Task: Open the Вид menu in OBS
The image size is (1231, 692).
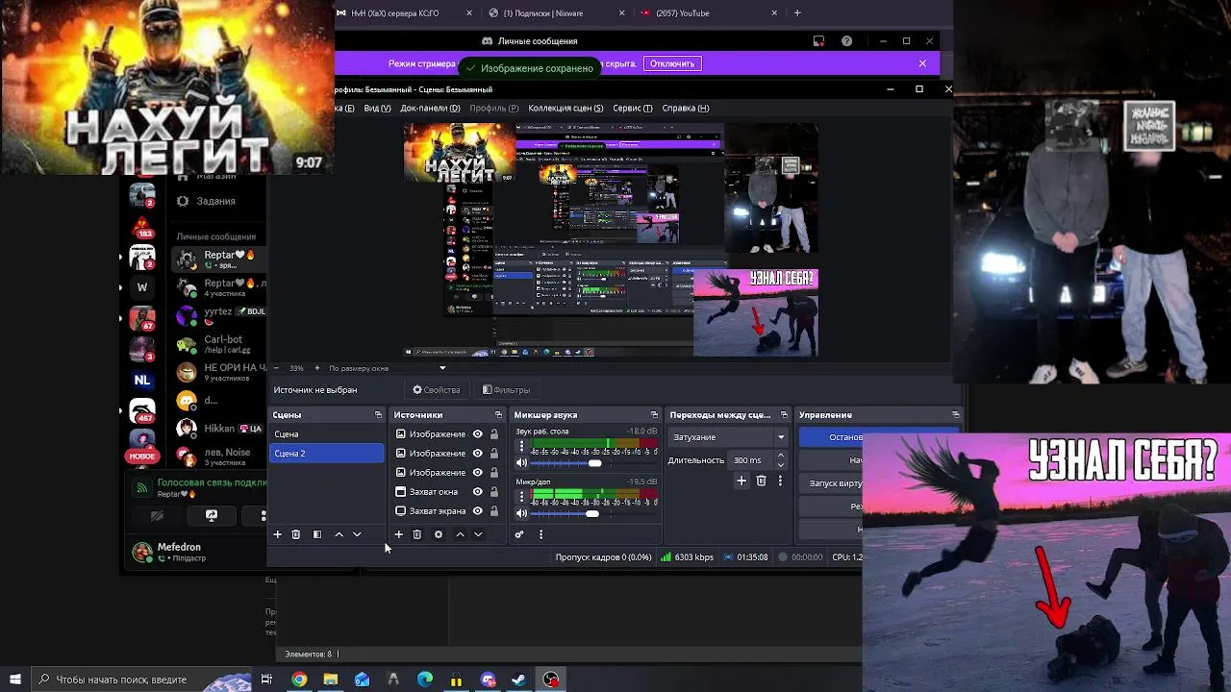Action: pyautogui.click(x=377, y=108)
